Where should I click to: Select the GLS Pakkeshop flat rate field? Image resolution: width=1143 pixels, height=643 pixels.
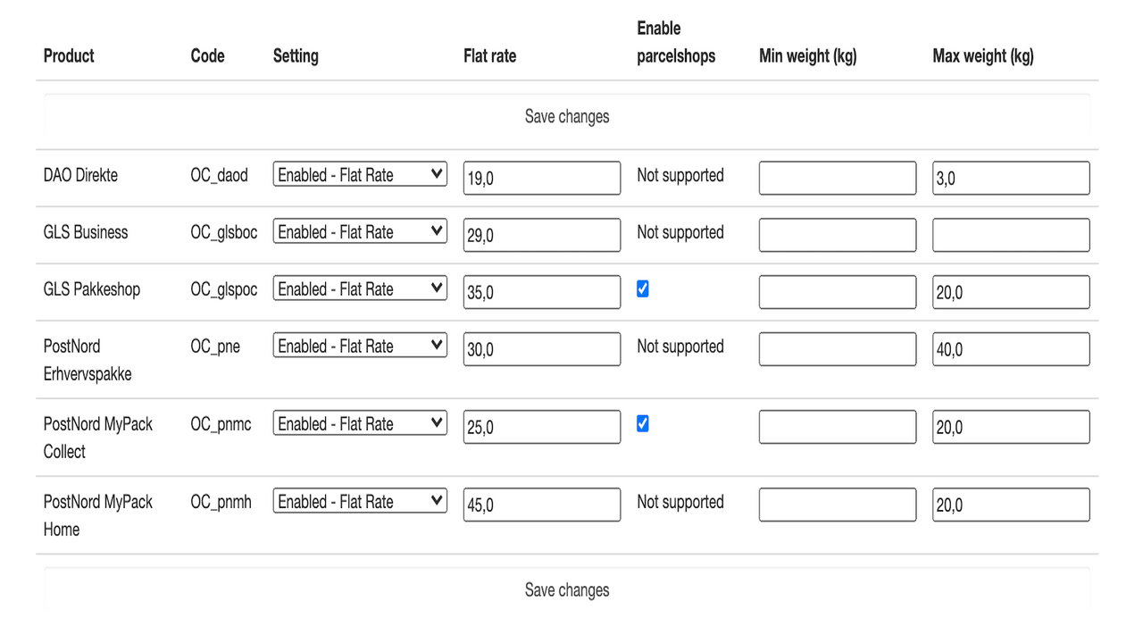click(x=541, y=291)
